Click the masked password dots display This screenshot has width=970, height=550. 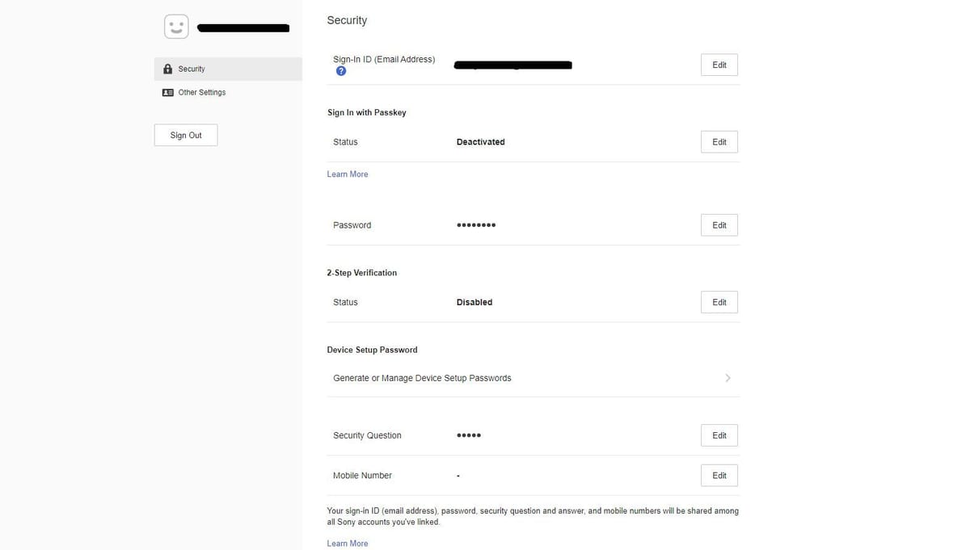(475, 225)
